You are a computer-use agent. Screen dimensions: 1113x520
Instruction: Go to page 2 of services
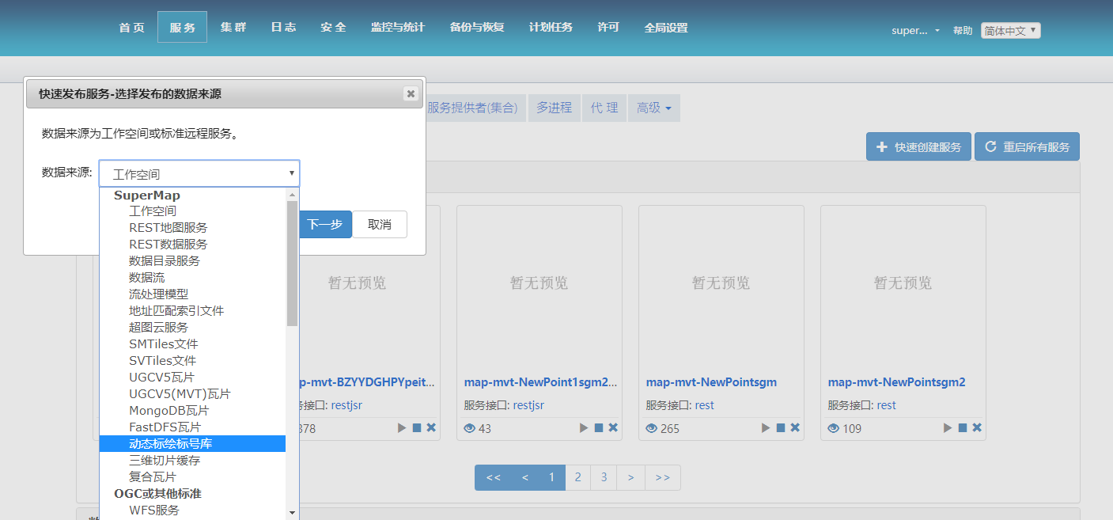click(577, 477)
